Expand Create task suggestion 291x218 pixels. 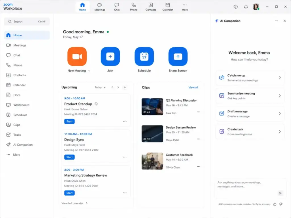pos(250,132)
